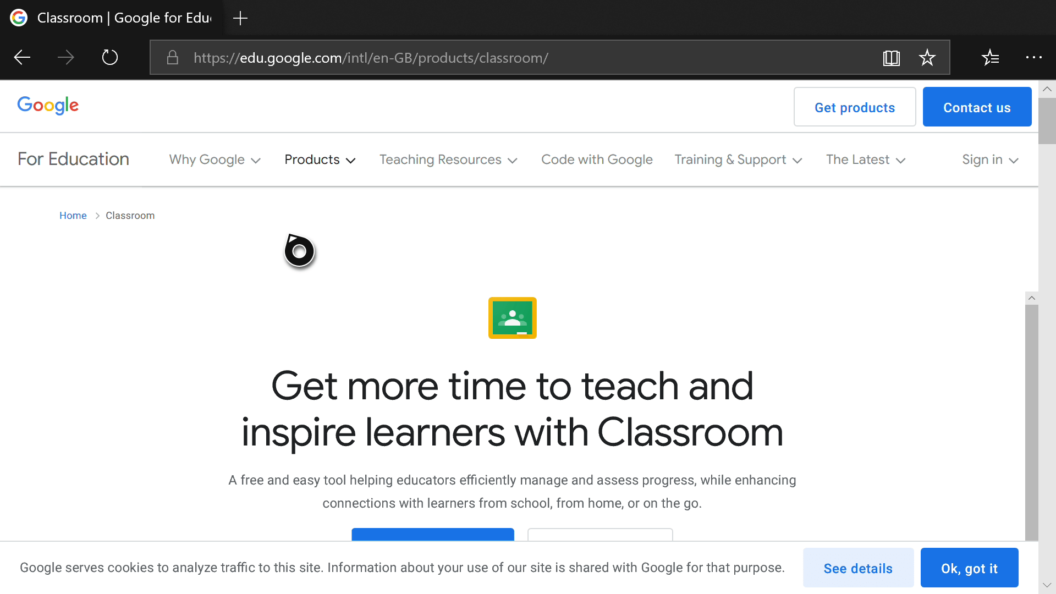Click the Google logo
This screenshot has width=1056, height=594.
pos(48,105)
